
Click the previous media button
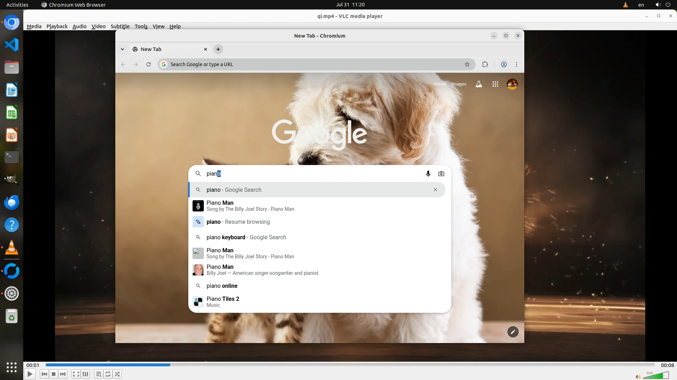(44, 374)
